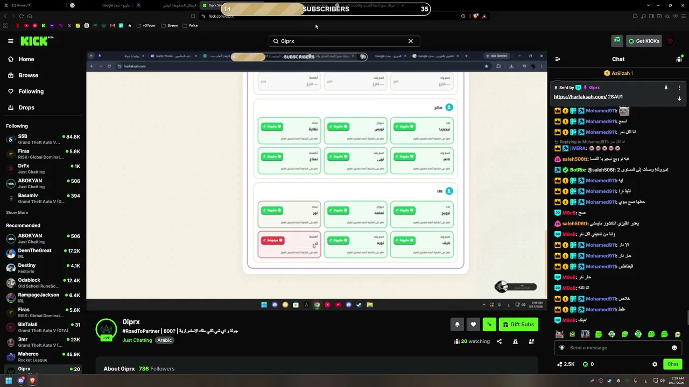Share the stream

tap(499, 341)
